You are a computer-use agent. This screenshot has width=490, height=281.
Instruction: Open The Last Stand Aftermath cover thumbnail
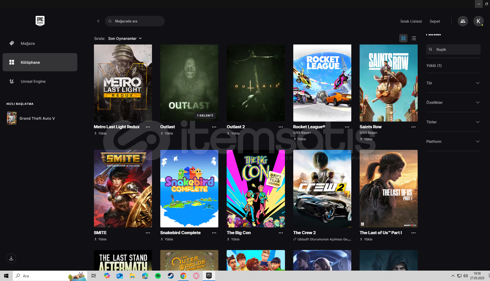[x=123, y=260]
